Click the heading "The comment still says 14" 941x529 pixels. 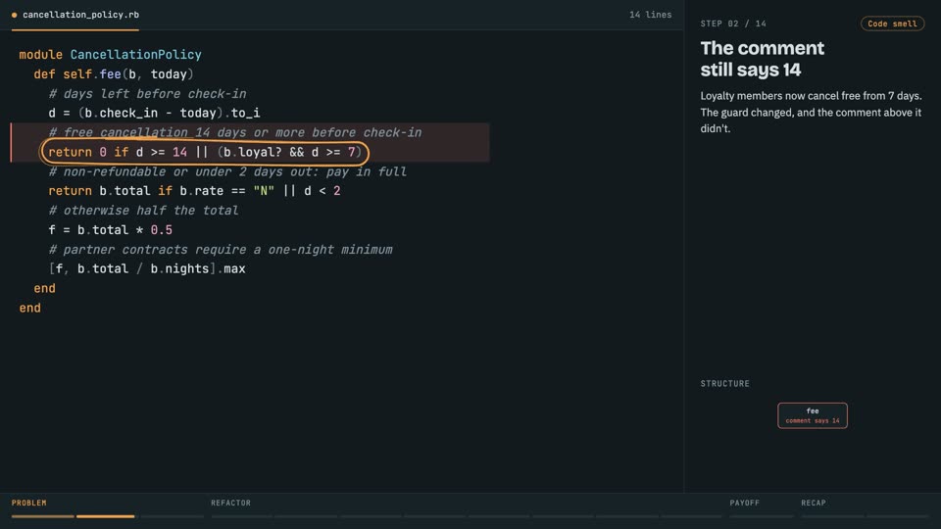coord(763,59)
